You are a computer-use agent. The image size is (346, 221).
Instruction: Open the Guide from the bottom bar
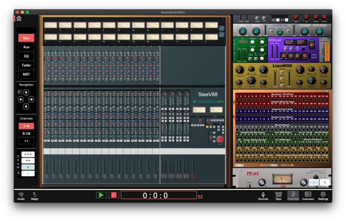(21, 196)
